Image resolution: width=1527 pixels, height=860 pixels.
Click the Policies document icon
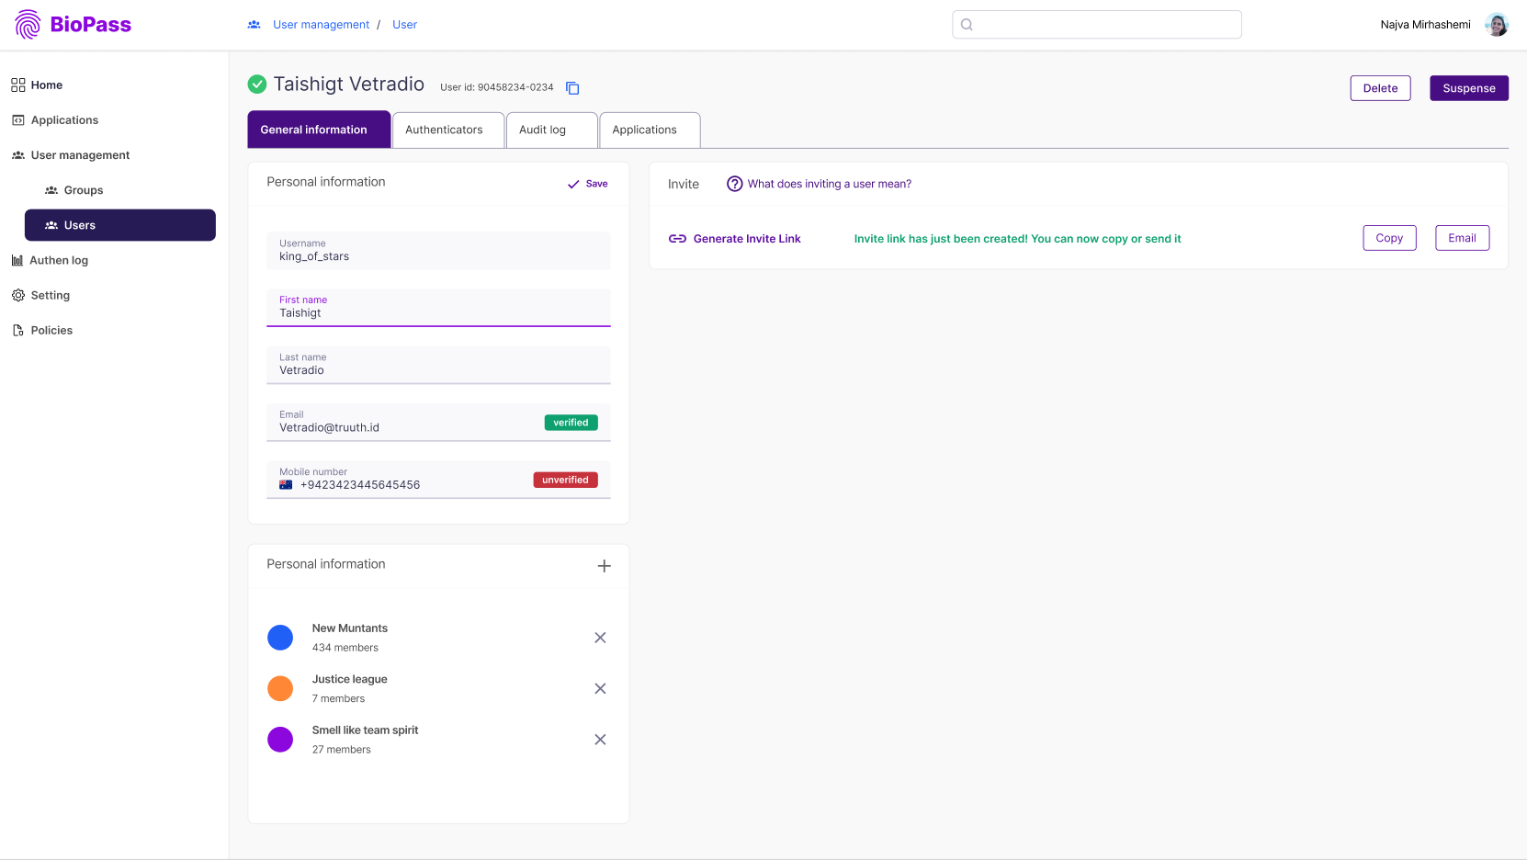[18, 330]
